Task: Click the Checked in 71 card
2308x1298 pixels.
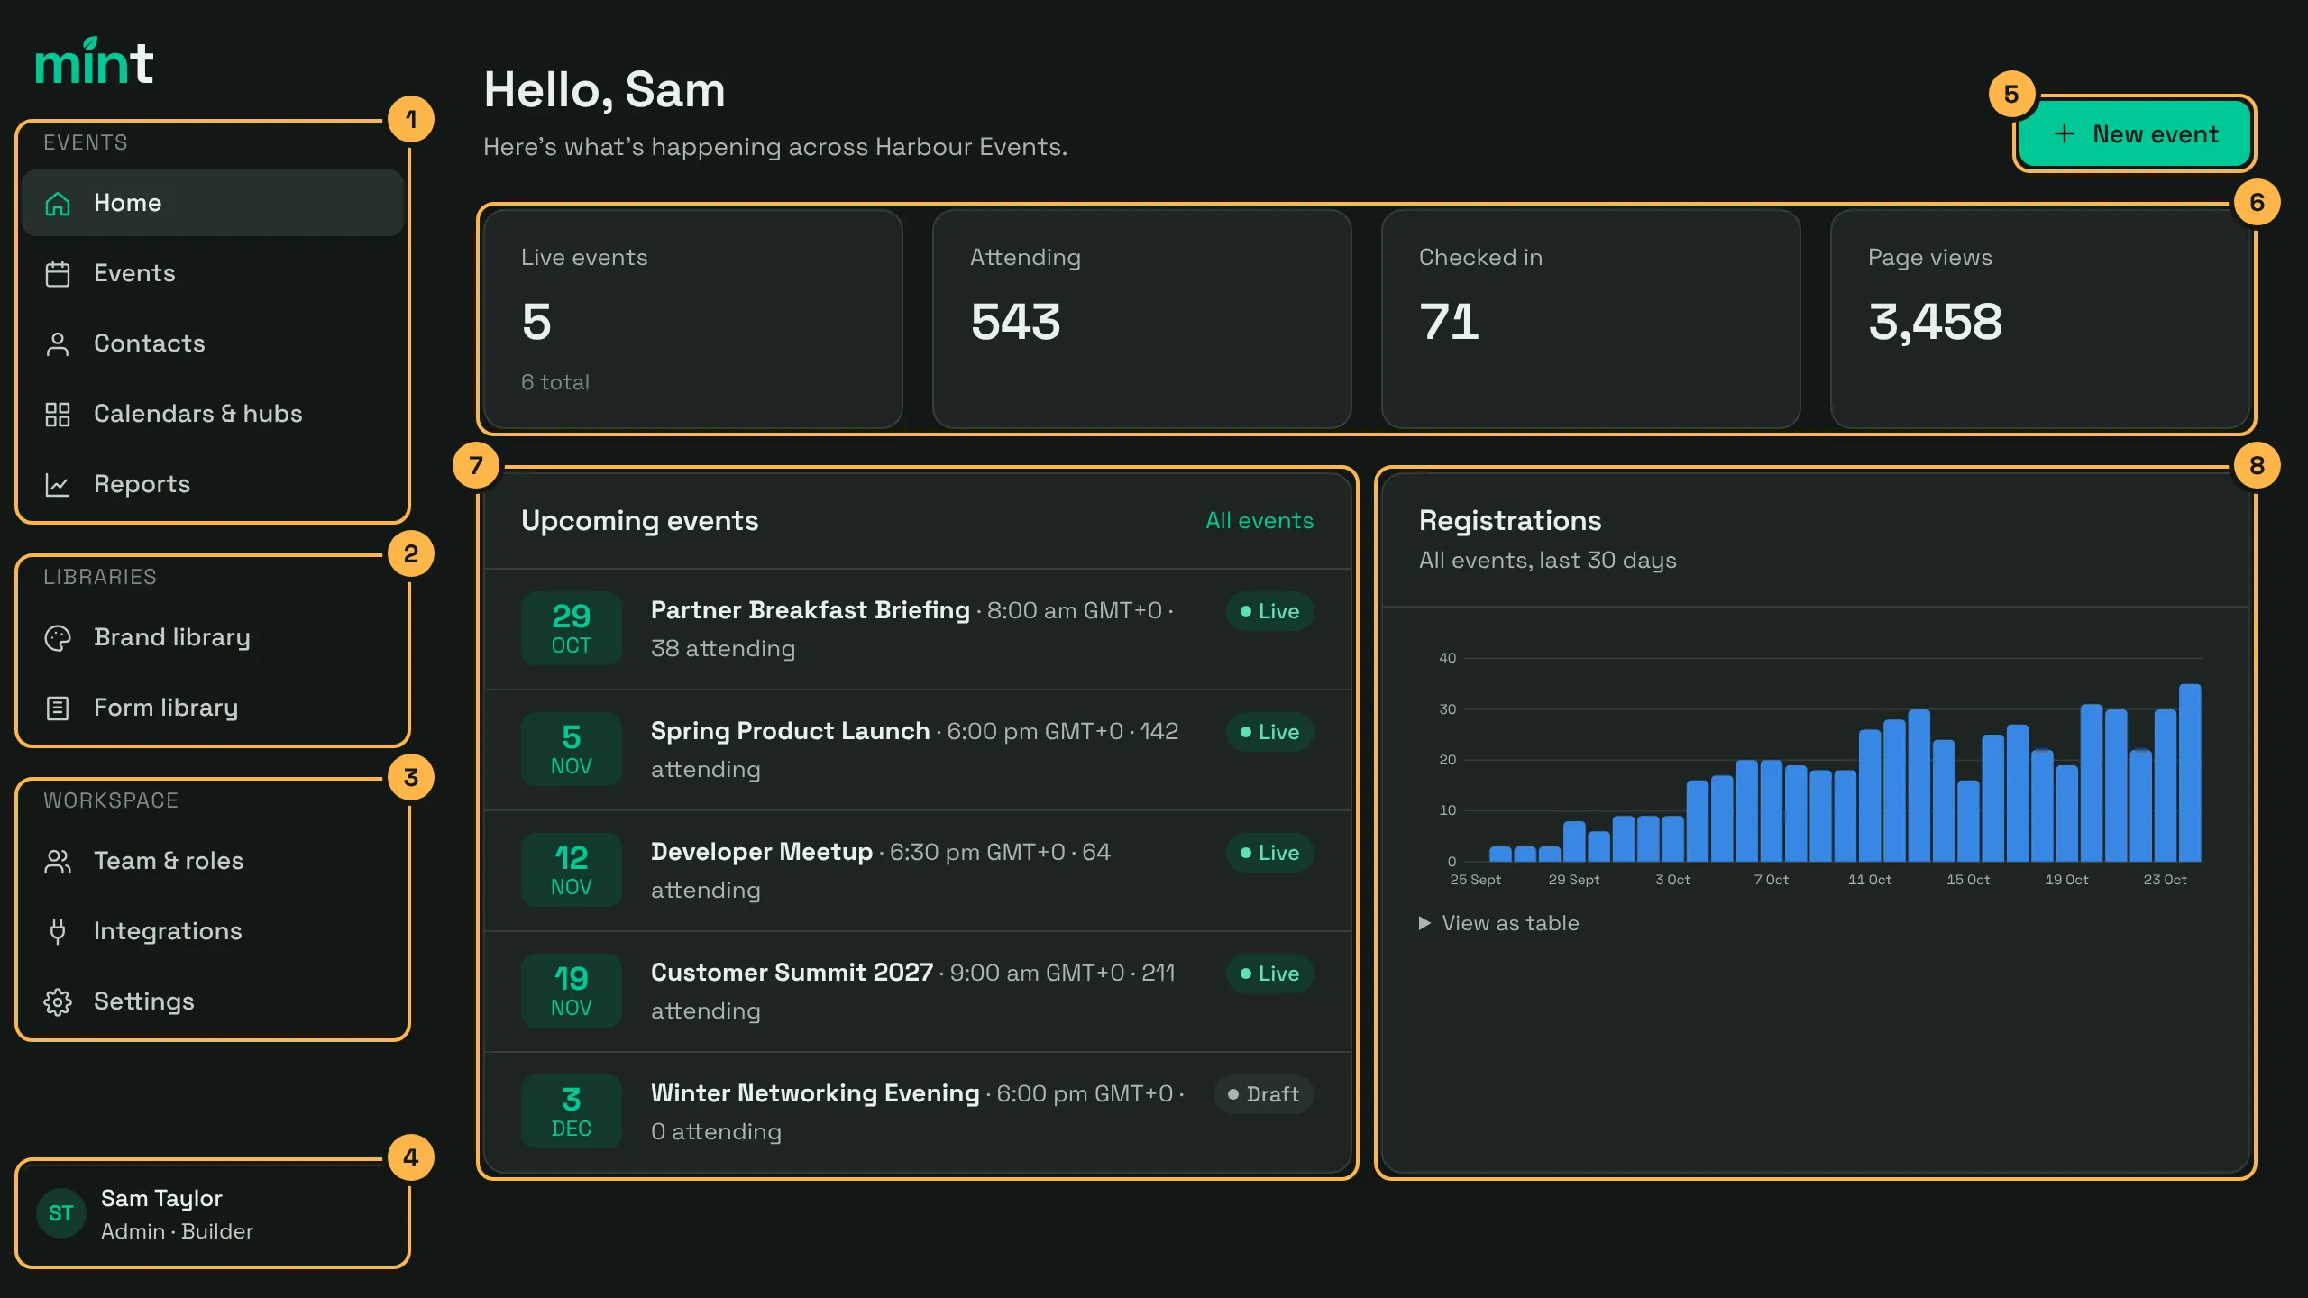Action: [x=1591, y=319]
